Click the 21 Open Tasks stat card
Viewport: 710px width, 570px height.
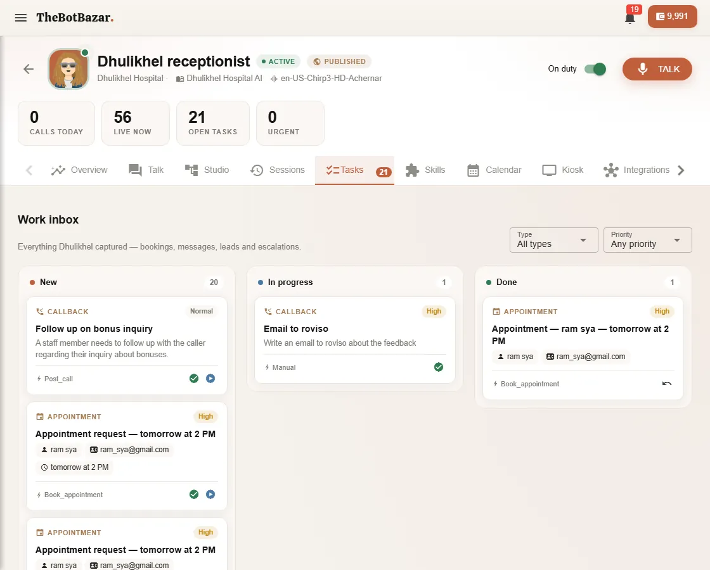(x=213, y=123)
